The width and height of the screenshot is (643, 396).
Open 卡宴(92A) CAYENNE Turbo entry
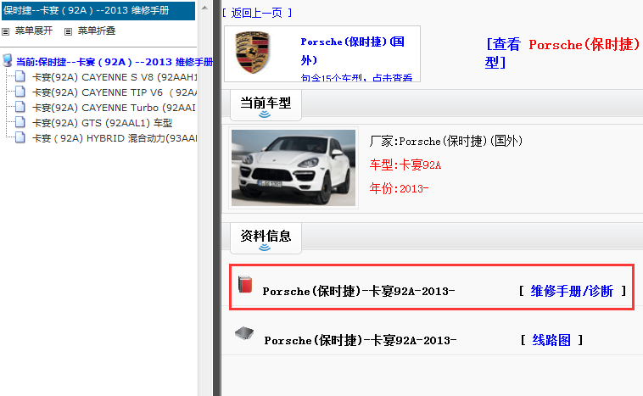click(x=114, y=108)
